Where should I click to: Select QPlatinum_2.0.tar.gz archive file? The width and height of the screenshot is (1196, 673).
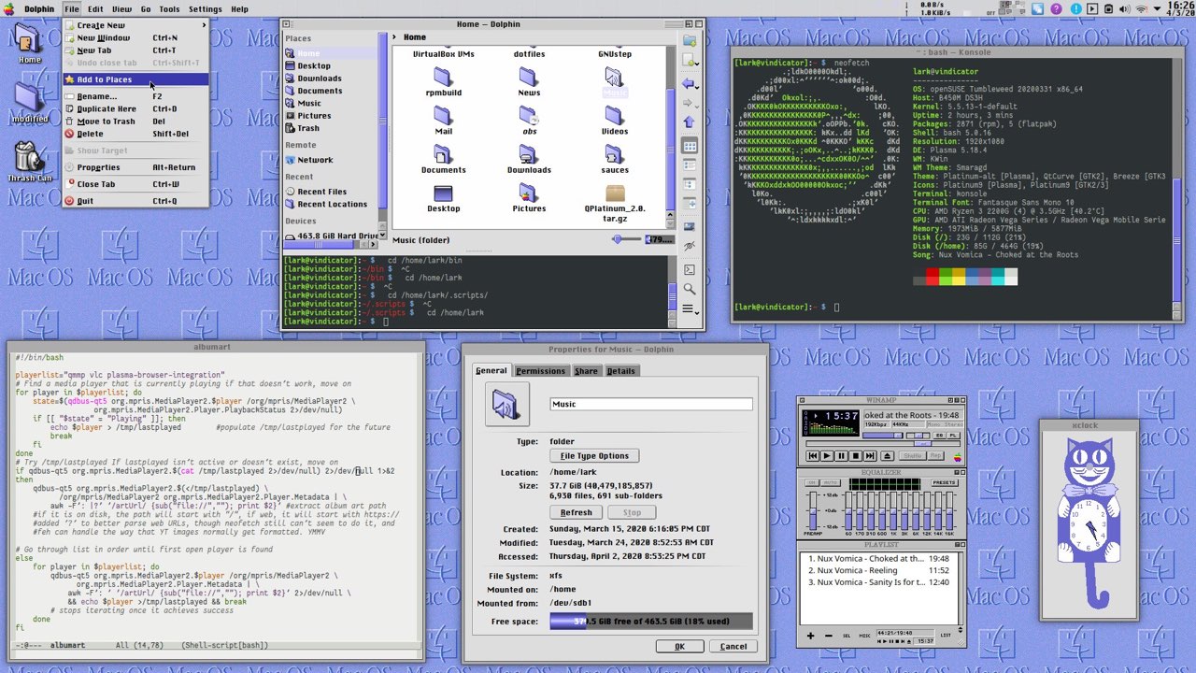pos(615,203)
